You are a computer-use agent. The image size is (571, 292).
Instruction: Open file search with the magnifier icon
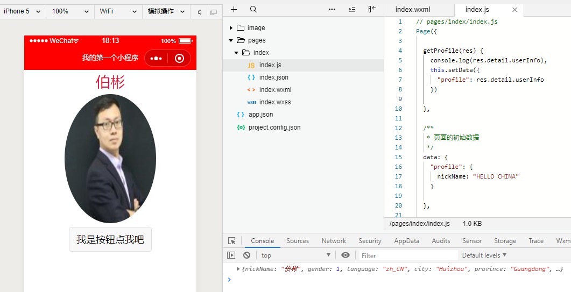click(x=253, y=10)
